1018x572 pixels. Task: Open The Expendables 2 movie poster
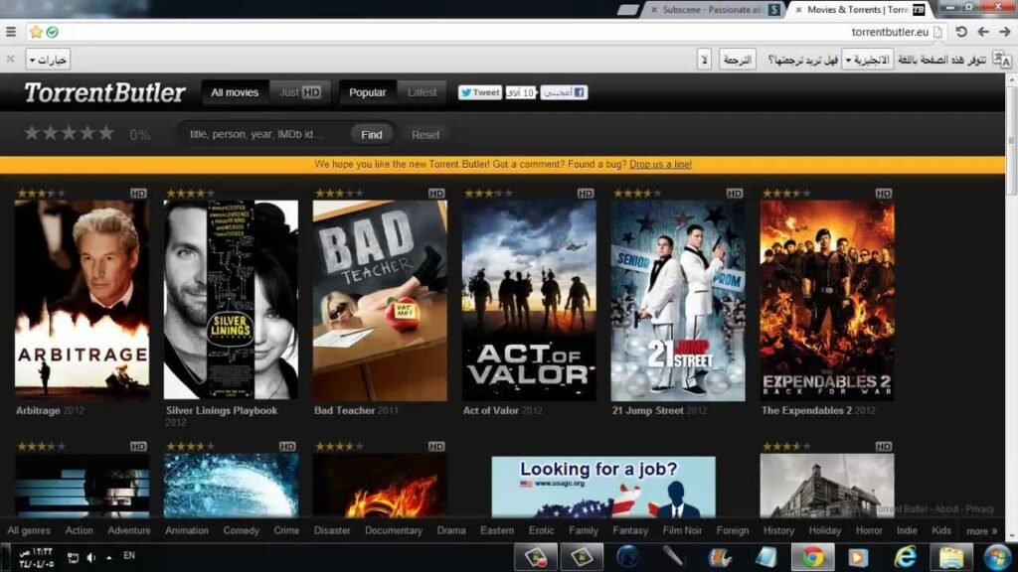pyautogui.click(x=827, y=300)
